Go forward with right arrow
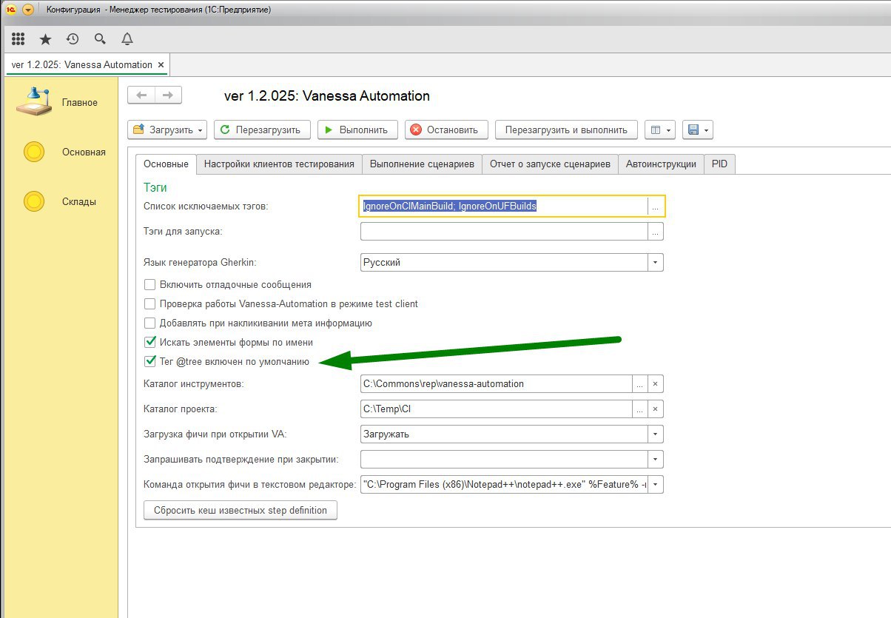 168,95
